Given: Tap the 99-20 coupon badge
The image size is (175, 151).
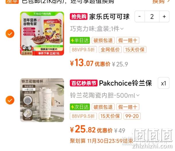Looking at the screenshot, I should (x=132, y=116).
